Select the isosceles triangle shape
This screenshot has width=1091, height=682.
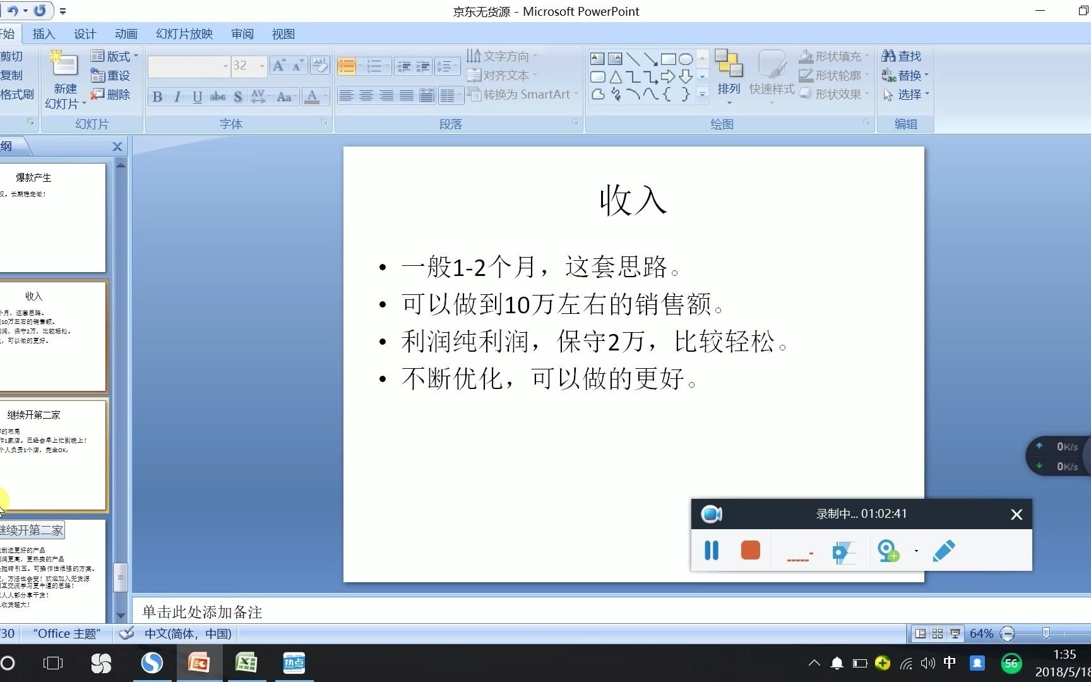point(616,77)
